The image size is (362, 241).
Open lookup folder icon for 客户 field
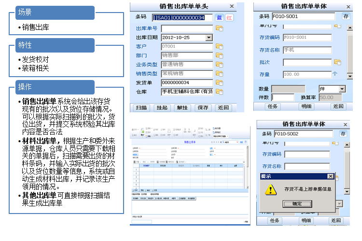[x=219, y=46]
